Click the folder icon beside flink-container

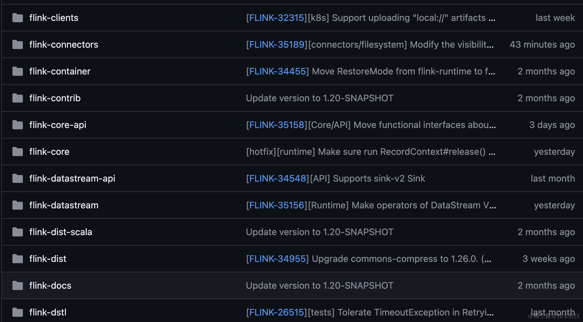[x=18, y=71]
